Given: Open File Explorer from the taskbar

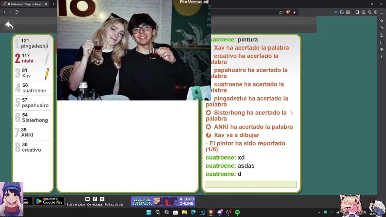Looking at the screenshot, I should pyautogui.click(x=184, y=212).
